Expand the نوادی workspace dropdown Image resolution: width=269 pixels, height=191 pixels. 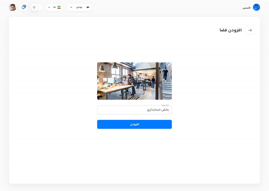(79, 7)
